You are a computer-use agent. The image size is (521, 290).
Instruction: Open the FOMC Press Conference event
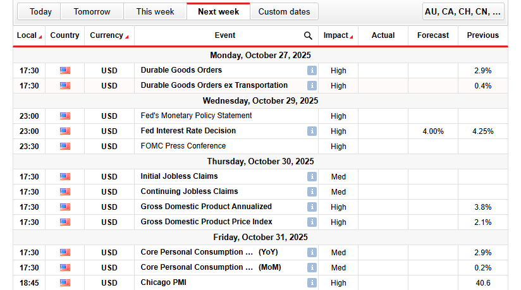coord(183,147)
